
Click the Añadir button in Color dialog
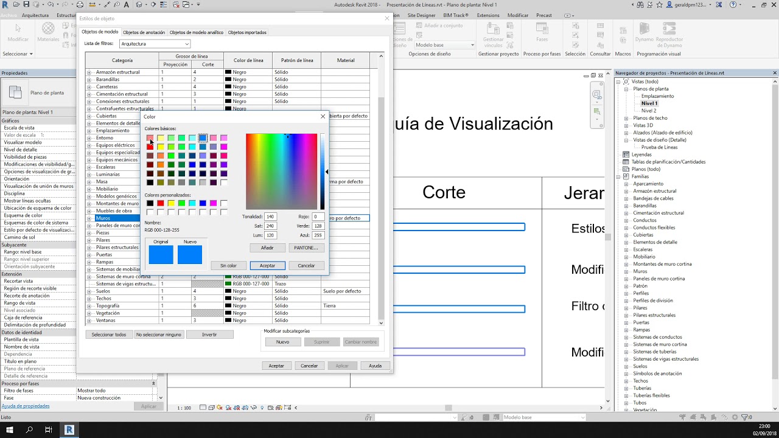(x=267, y=248)
